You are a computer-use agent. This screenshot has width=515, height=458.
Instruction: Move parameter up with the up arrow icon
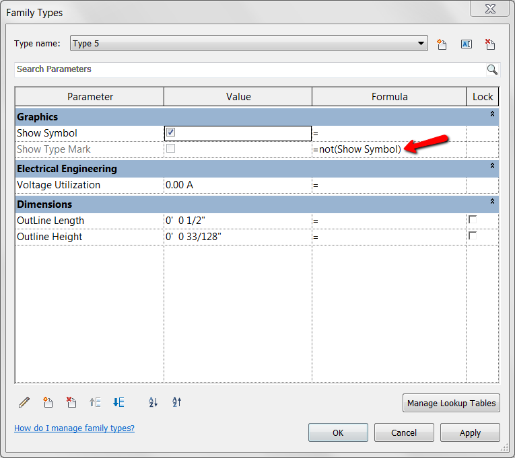pos(95,402)
